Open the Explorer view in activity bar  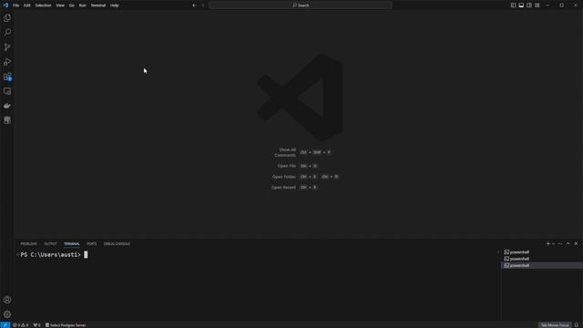pyautogui.click(x=7, y=18)
